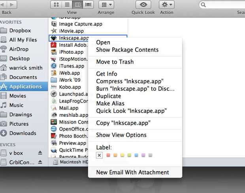Switch to Cover Flow view

pos(88,5)
